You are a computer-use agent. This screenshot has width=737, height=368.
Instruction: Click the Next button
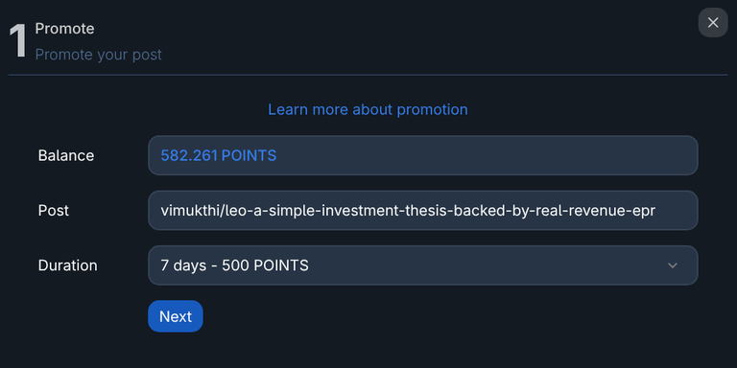tap(176, 316)
